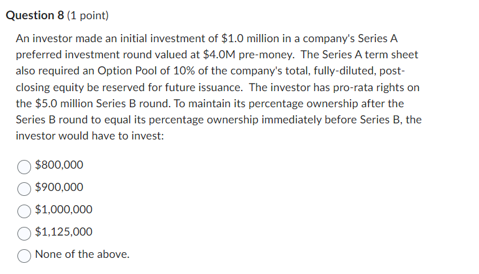
Task: Mark the $1,125,000 radio option
Action: point(24,232)
